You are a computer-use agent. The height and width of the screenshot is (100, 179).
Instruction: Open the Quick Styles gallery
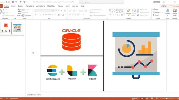click(x=134, y=12)
